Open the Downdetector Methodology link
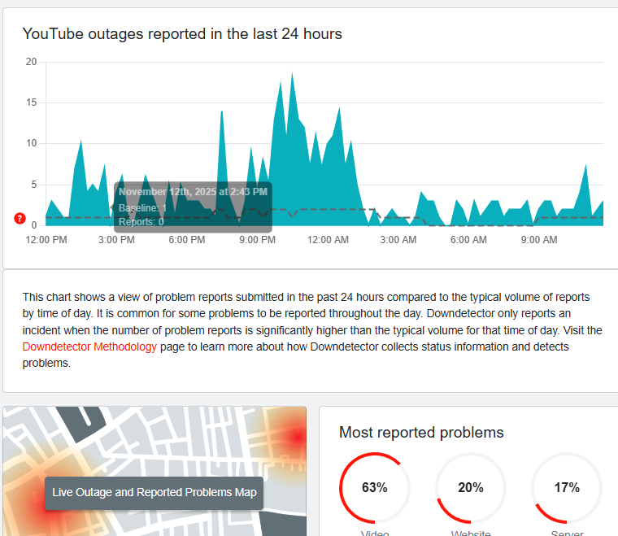 click(89, 346)
